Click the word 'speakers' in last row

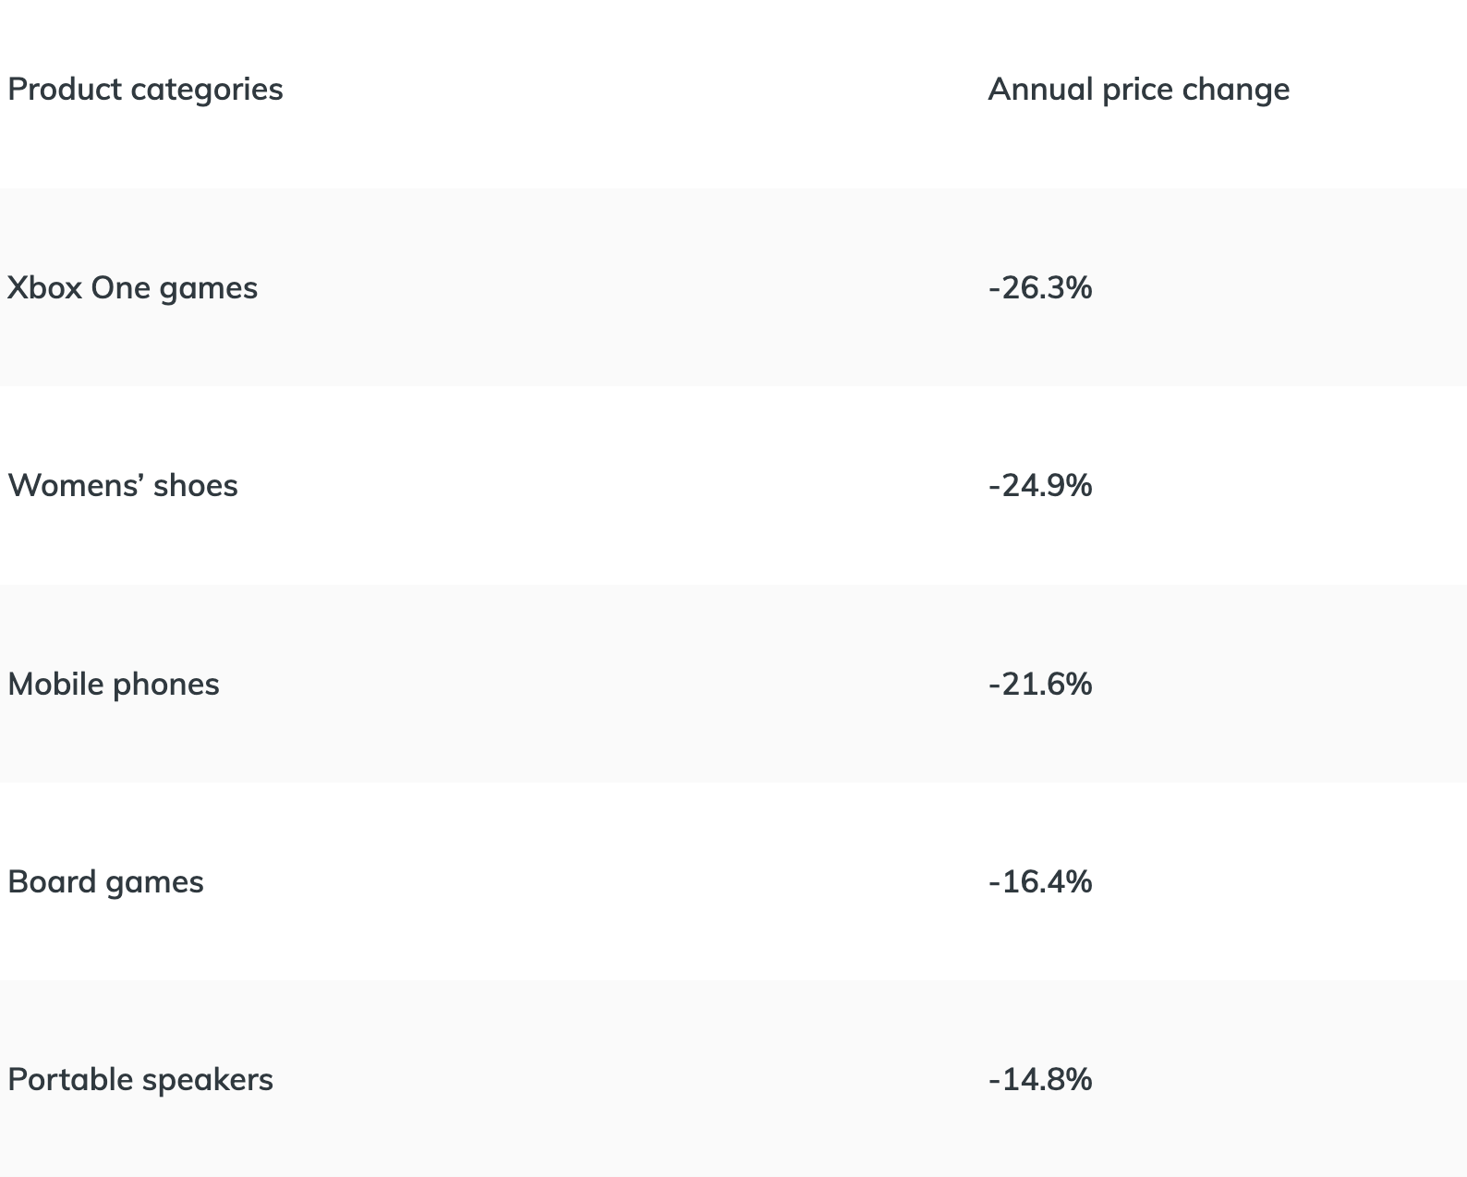208,1081
